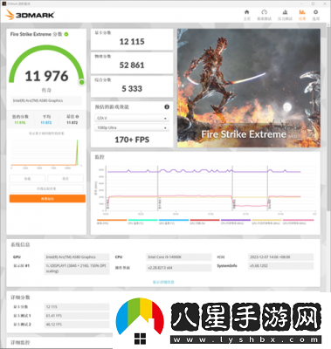Click the graphics score 12 115 card
This screenshot has width=331, height=349.
coord(132,39)
